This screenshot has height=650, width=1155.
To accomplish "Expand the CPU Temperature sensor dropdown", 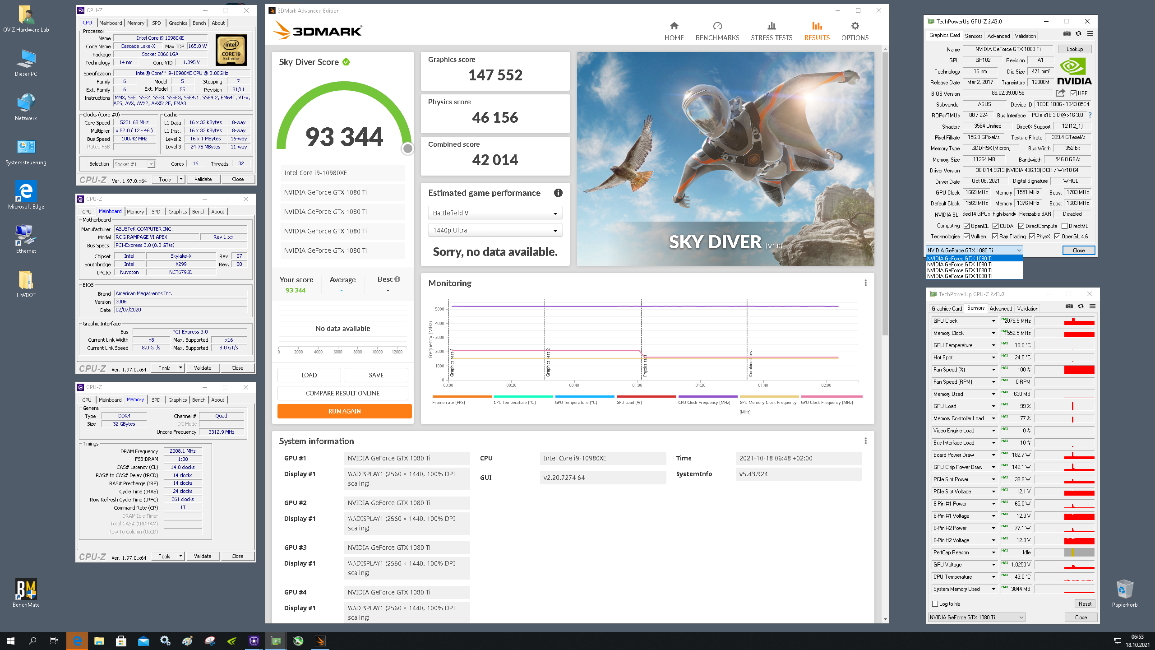I will (x=993, y=577).
